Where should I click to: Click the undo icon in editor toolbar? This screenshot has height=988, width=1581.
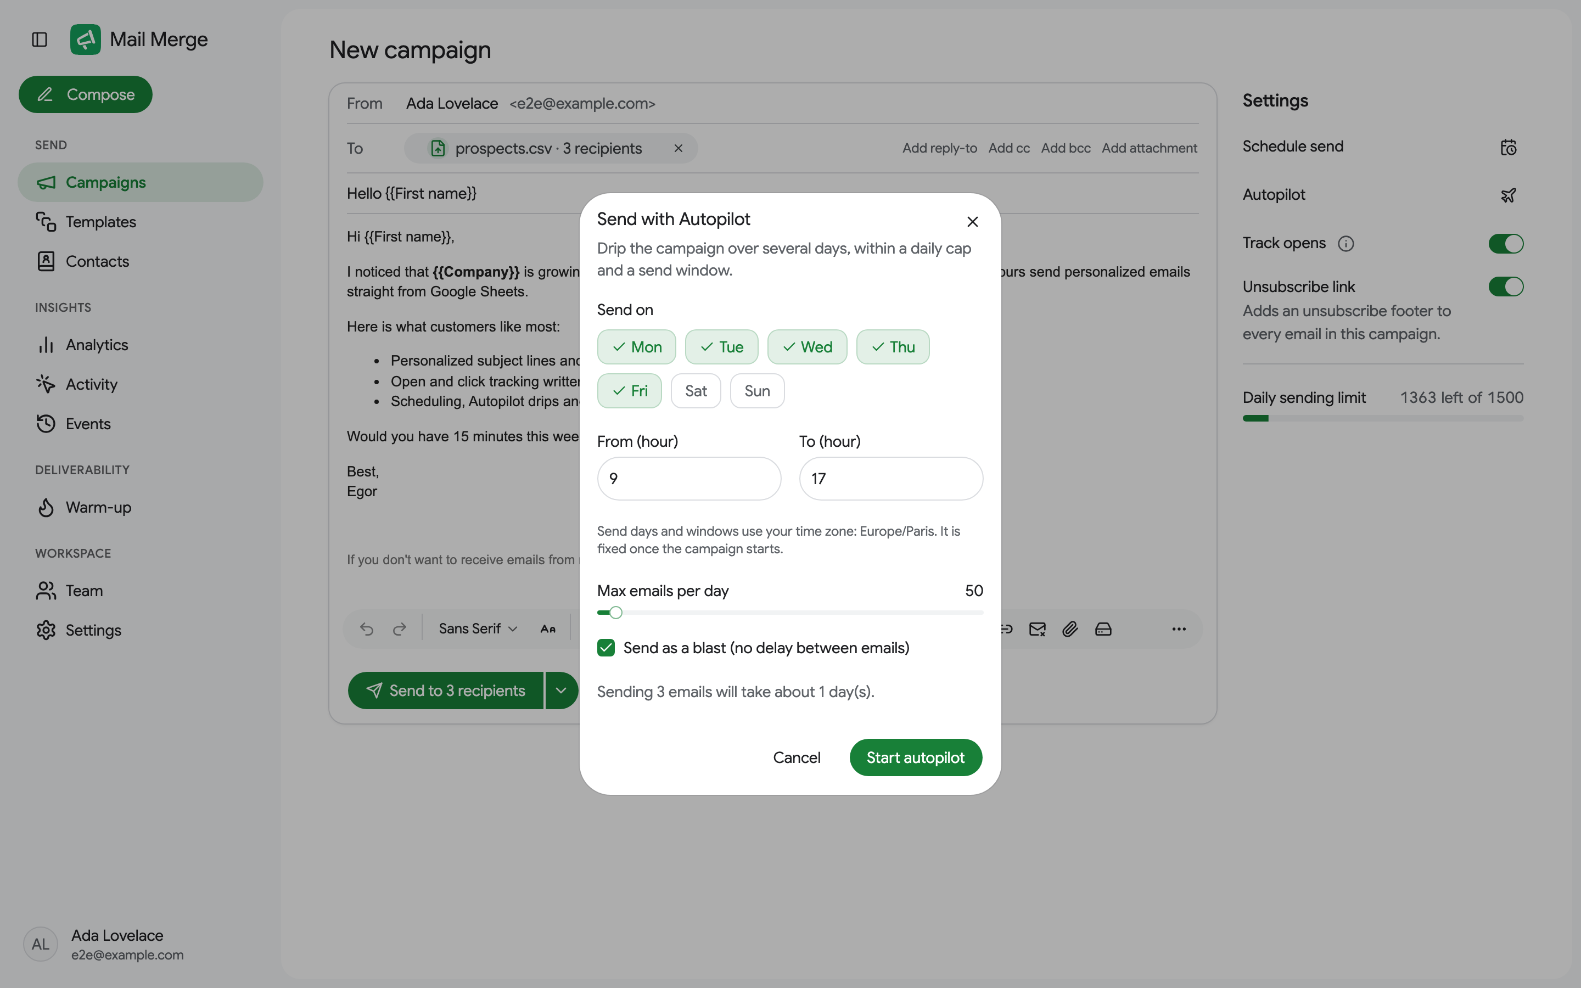(x=367, y=628)
